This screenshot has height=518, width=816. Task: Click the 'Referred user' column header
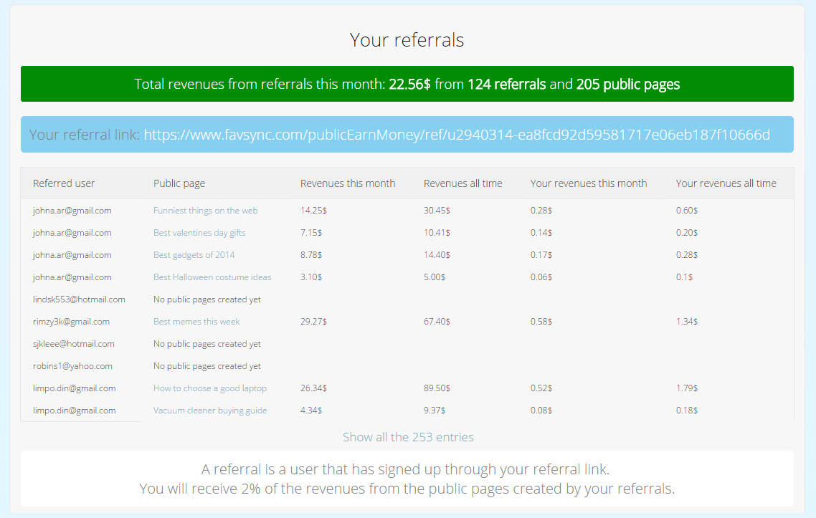point(64,183)
